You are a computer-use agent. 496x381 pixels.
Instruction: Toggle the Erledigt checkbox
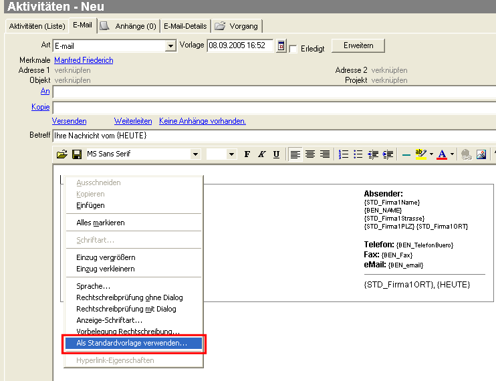tap(293, 49)
